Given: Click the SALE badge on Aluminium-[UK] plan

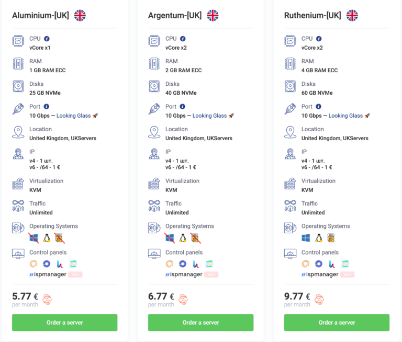Looking at the screenshot, I should (75, 275).
